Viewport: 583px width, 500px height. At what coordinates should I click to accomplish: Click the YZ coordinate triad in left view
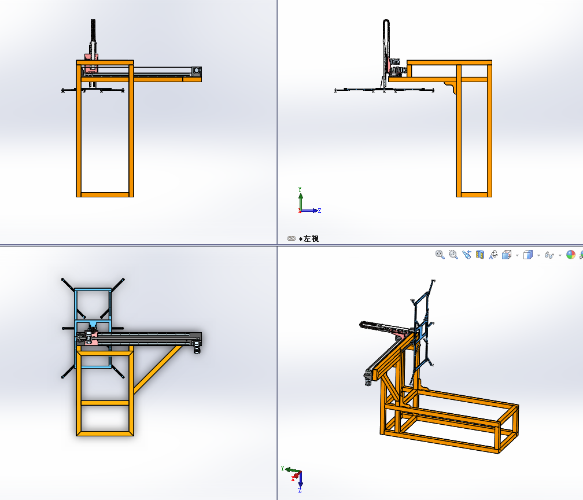pyautogui.click(x=309, y=201)
